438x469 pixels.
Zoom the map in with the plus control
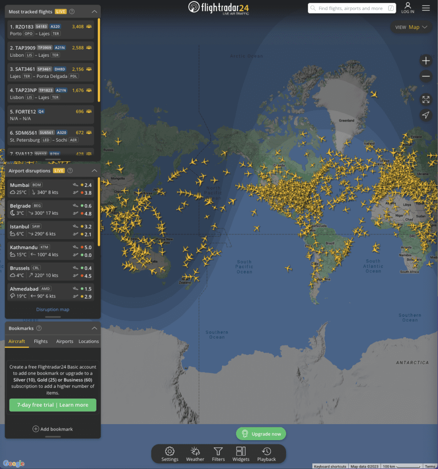coord(426,60)
